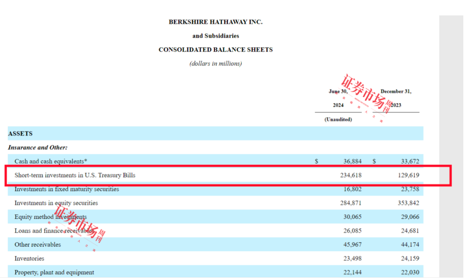Image resolution: width=468 pixels, height=279 pixels.
Task: Click the ASSETS section header
Action: [20, 134]
